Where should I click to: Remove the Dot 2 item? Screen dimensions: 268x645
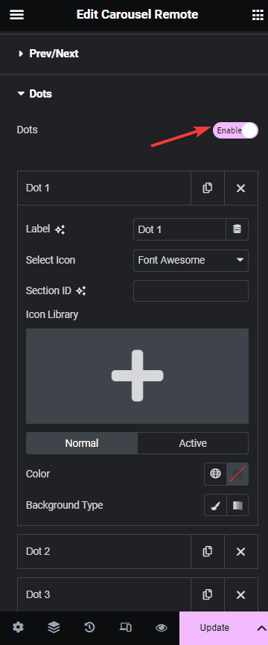point(241,552)
